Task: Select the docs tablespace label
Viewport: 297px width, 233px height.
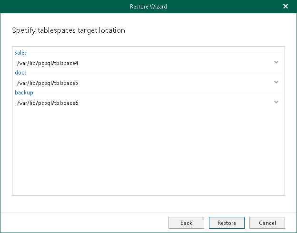Action: (x=20, y=73)
